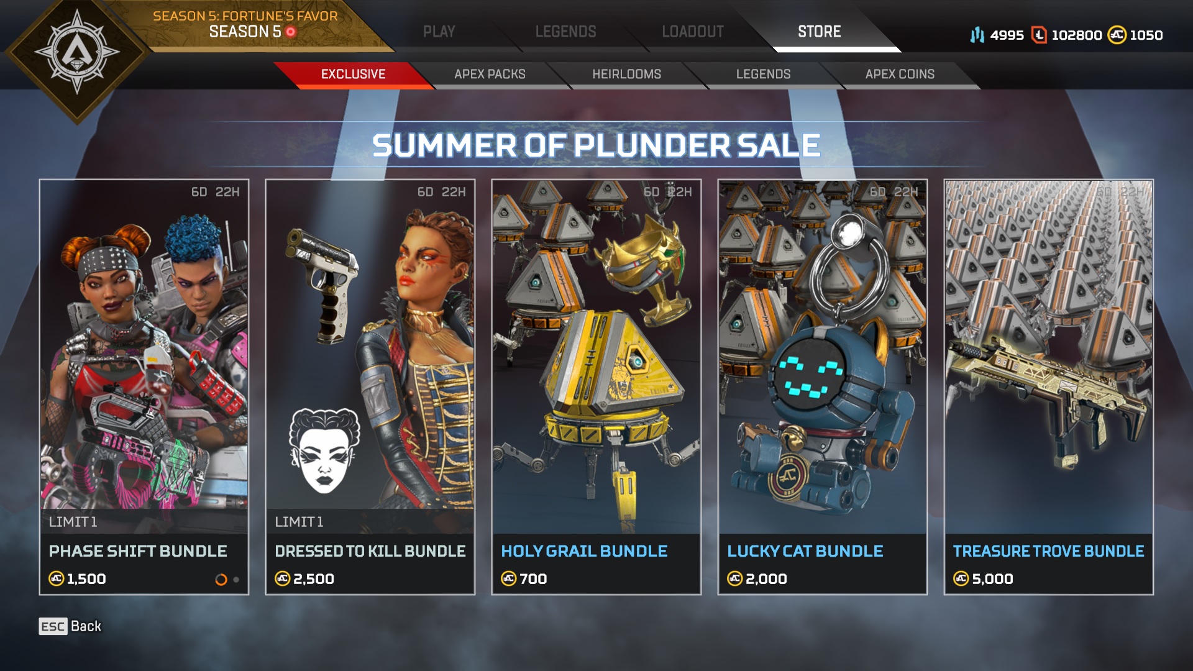Open the Loadout tab

(693, 32)
